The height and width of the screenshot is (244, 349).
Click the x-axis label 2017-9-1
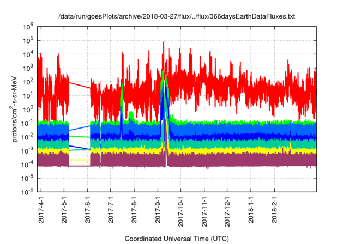click(x=158, y=209)
